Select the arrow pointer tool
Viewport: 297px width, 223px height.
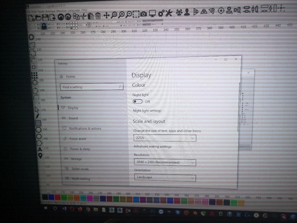[x=37, y=110]
